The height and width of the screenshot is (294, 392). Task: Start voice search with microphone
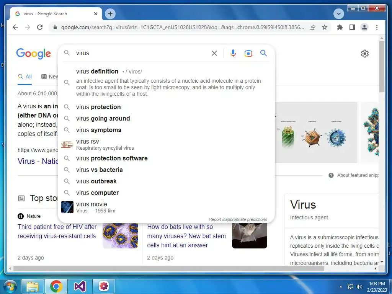coord(233,53)
